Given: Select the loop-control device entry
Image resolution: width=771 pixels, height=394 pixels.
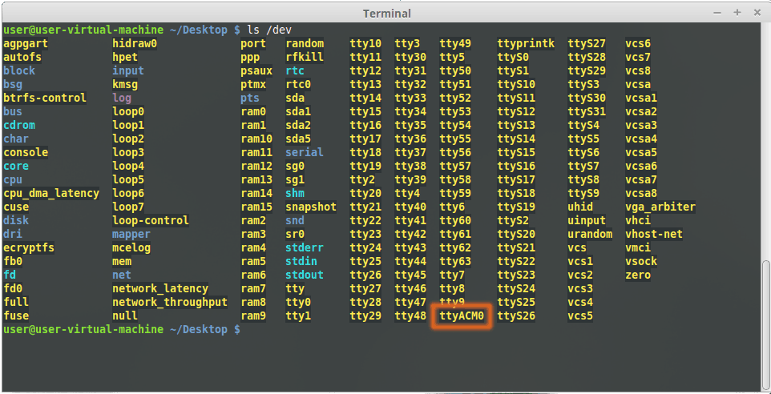Looking at the screenshot, I should 151,220.
